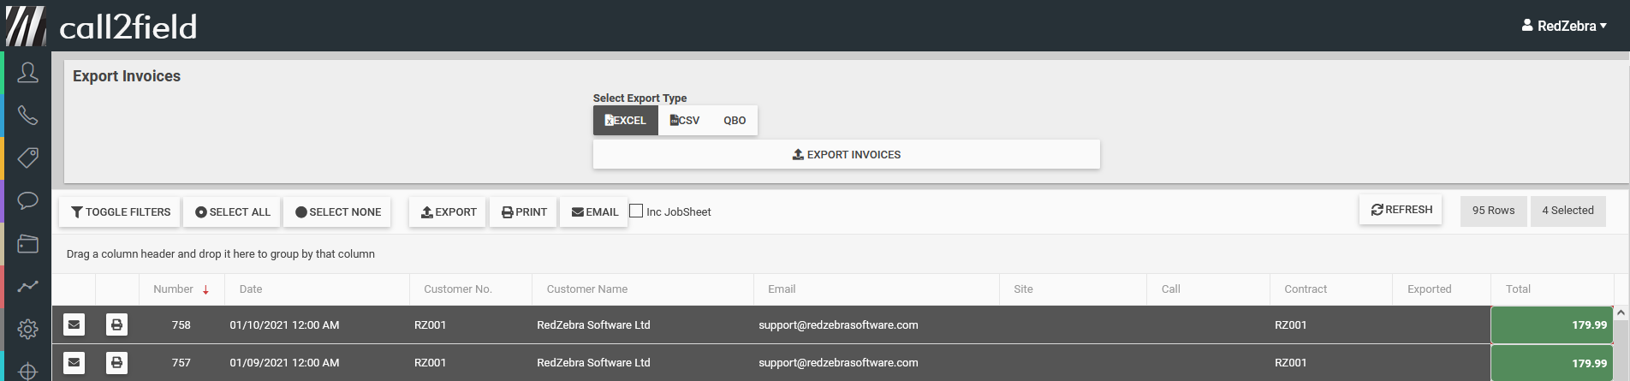
Task: Click Toggle Filters button
Action: point(120,211)
